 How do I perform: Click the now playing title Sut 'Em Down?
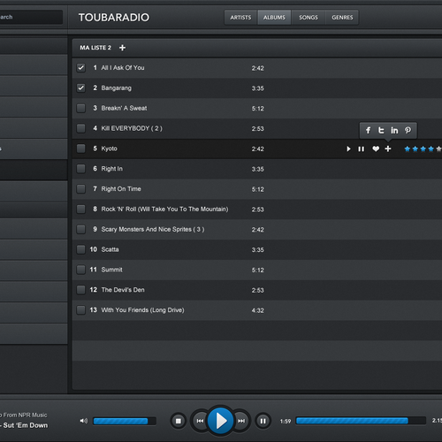tap(26, 425)
